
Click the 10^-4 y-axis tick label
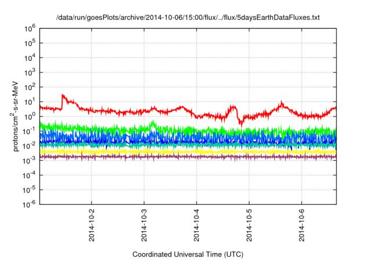(x=29, y=175)
